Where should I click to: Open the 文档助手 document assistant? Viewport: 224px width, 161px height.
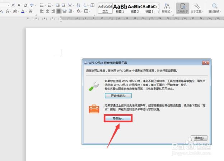click(x=183, y=8)
